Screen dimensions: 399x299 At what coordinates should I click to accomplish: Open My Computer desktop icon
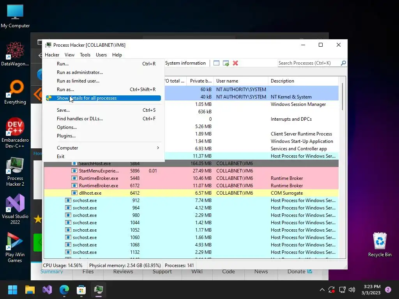pyautogui.click(x=15, y=16)
